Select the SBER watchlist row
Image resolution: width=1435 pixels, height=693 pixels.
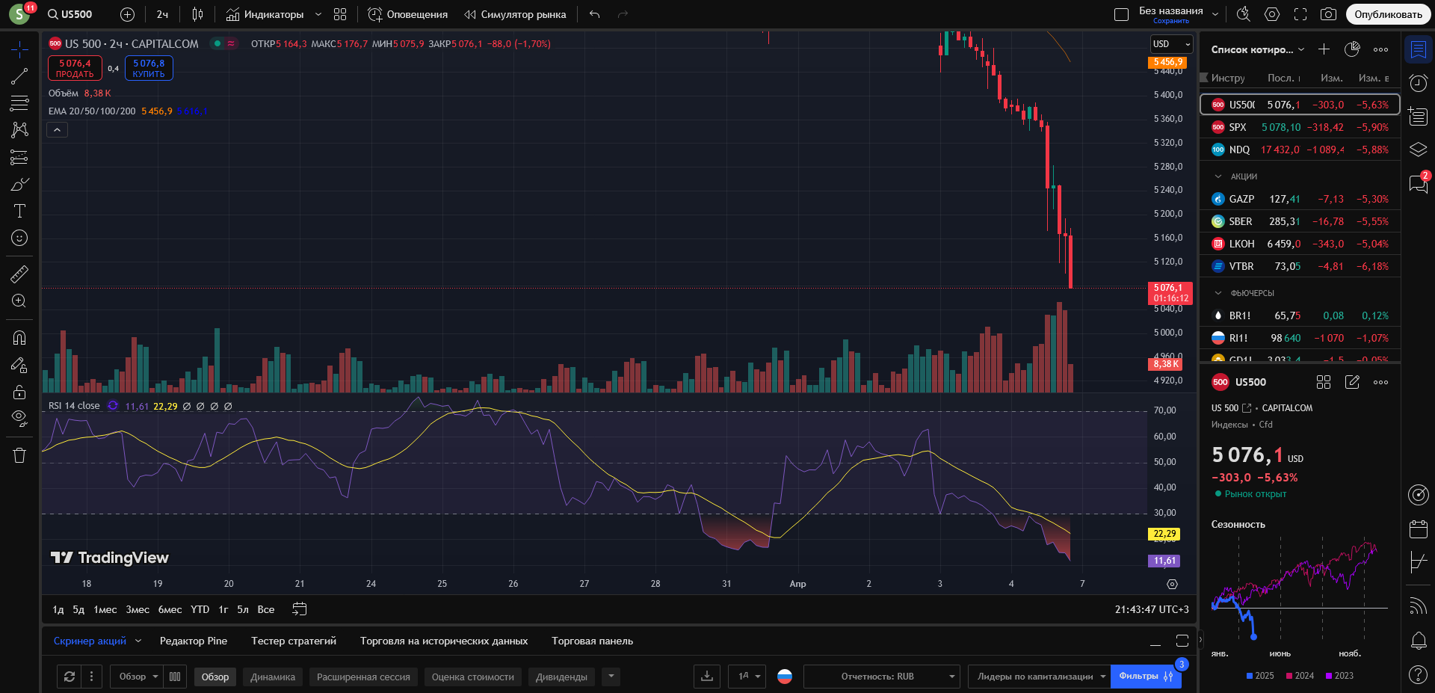pyautogui.click(x=1300, y=221)
